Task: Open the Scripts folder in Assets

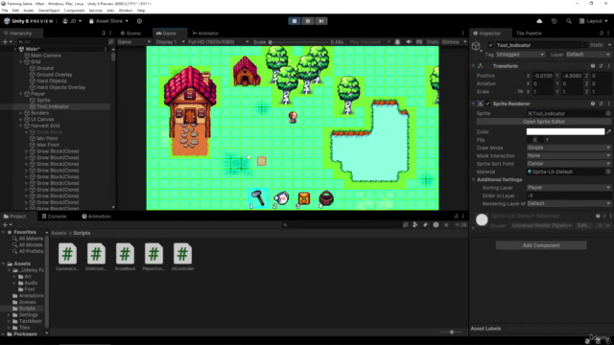Action: tap(27, 309)
